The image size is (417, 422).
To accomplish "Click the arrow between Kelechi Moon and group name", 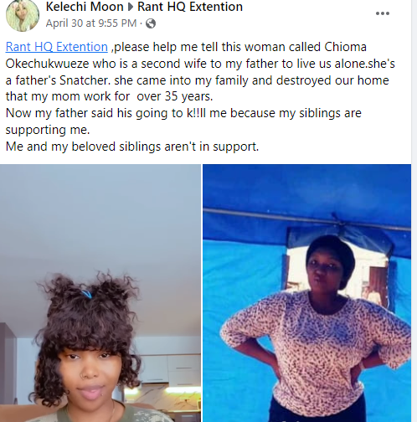I will (x=131, y=7).
